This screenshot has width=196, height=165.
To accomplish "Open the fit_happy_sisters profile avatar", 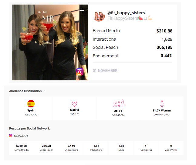I will tap(99, 16).
